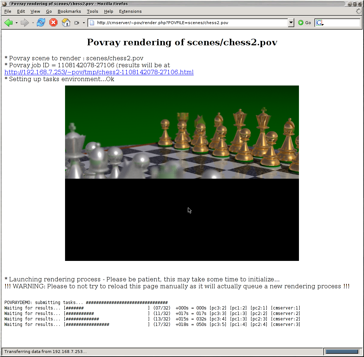Click the WARNING reload message line
The image size is (364, 357).
click(x=177, y=286)
